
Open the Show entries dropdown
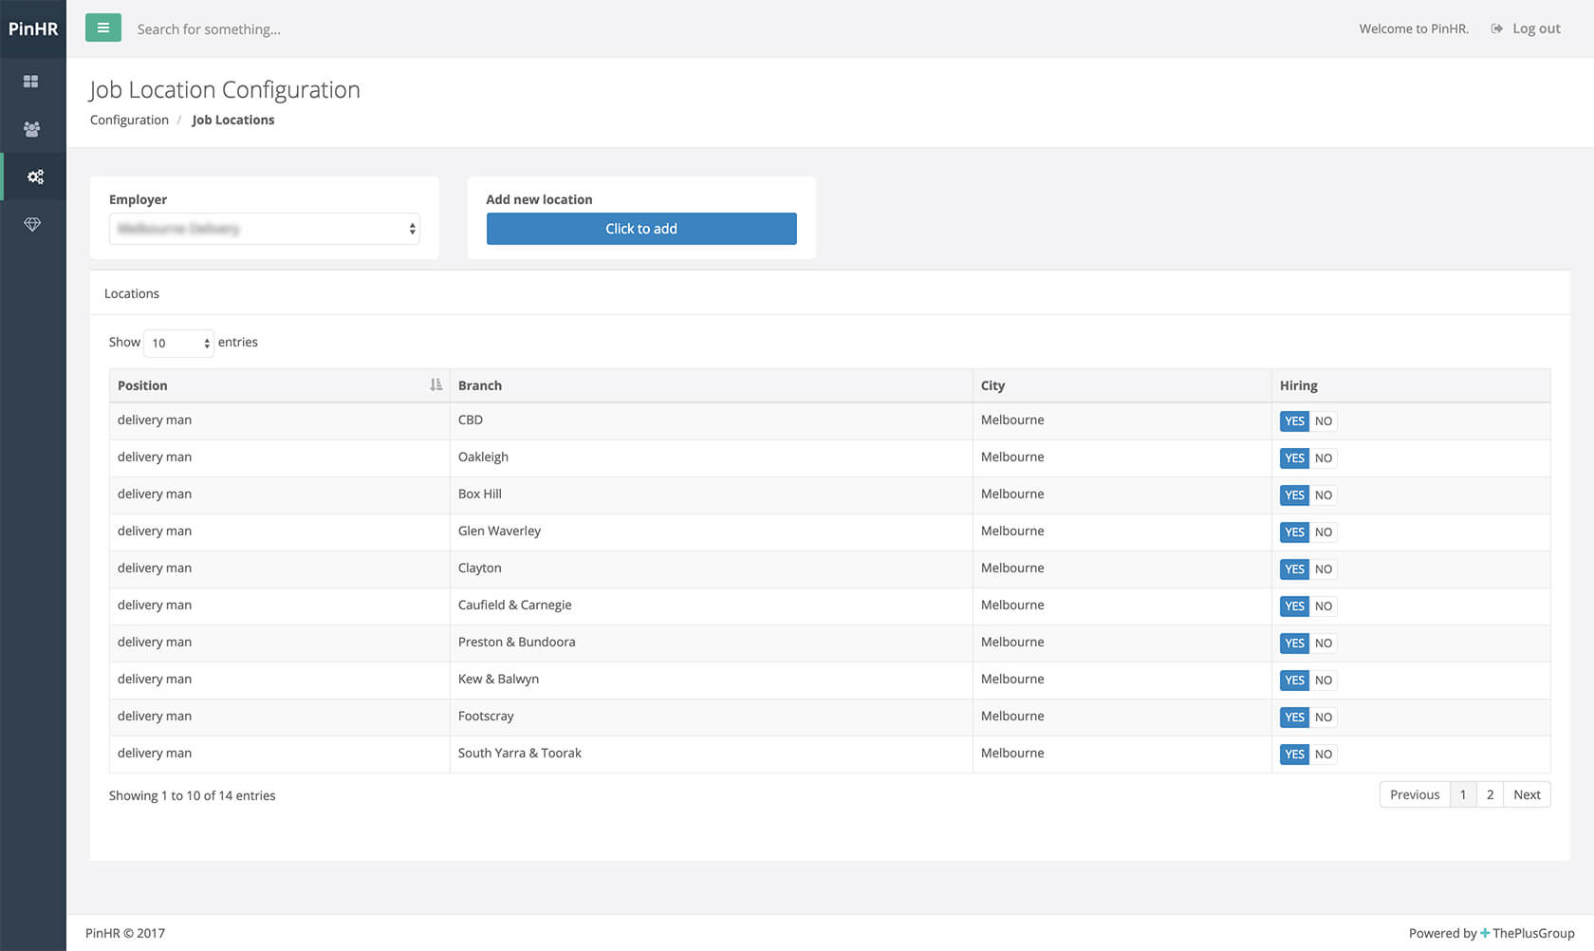click(177, 343)
